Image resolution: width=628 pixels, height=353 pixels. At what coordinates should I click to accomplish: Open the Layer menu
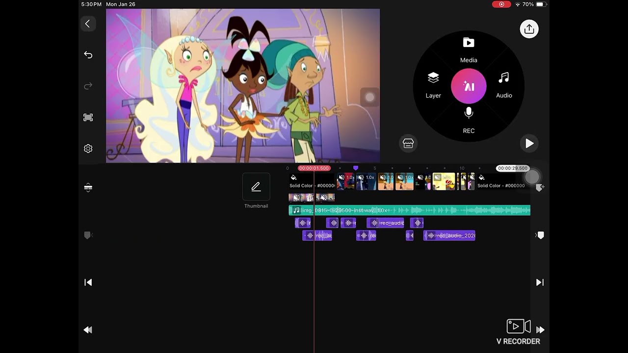(433, 86)
